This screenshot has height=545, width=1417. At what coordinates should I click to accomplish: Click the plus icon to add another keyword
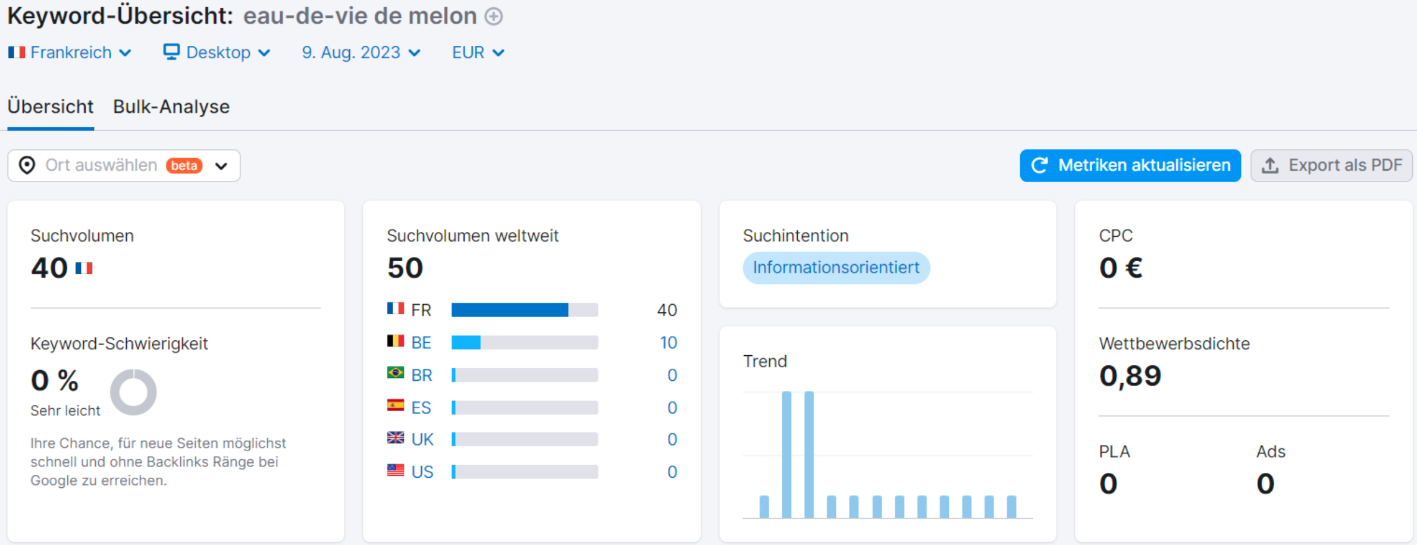493,16
